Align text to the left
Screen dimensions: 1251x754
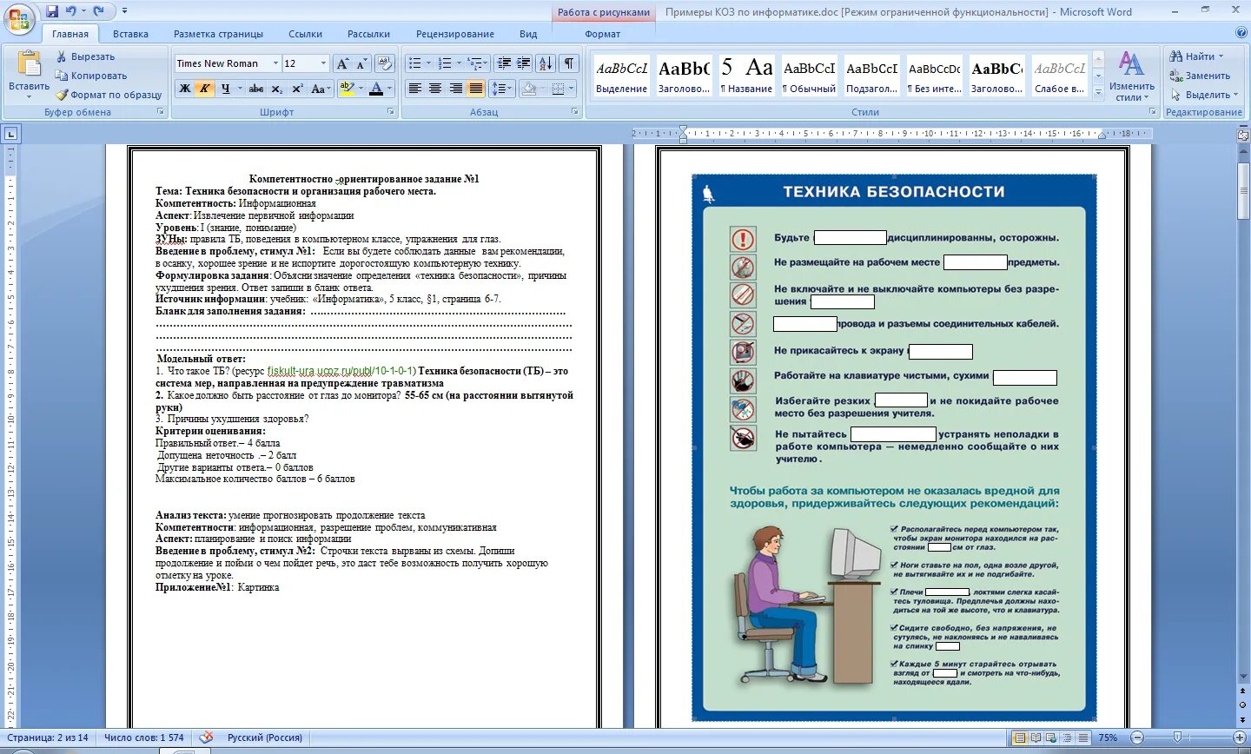click(x=414, y=89)
